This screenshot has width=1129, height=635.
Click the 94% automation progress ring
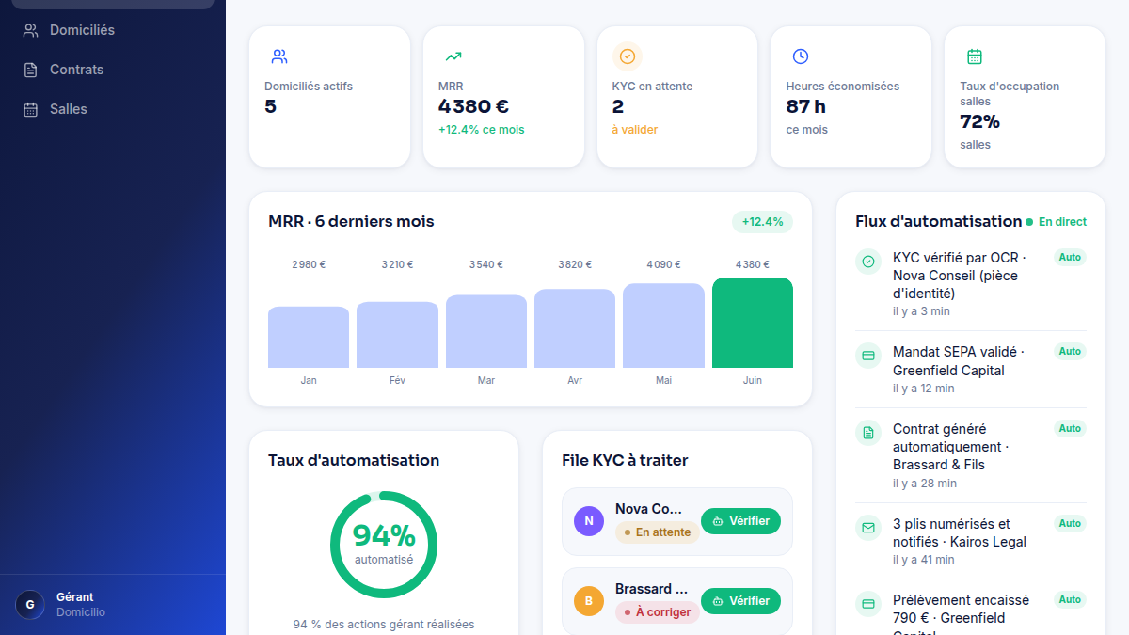coord(384,545)
